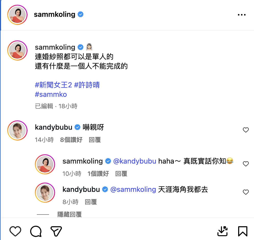The width and height of the screenshot is (254, 240).
Task: Open the comment bubble icon
Action: [36, 231]
